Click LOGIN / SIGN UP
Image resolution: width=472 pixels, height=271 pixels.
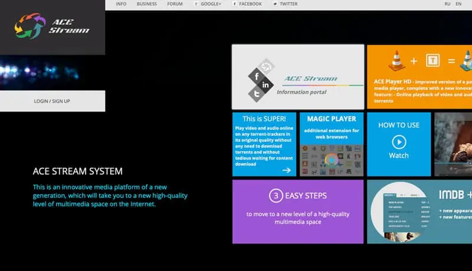click(52, 101)
